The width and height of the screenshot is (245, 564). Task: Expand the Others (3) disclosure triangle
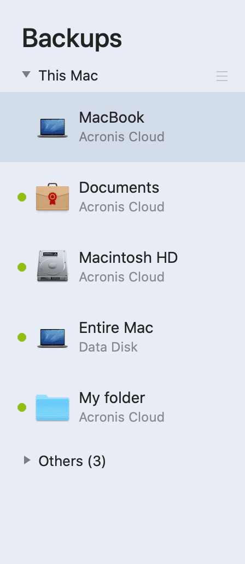point(27,460)
